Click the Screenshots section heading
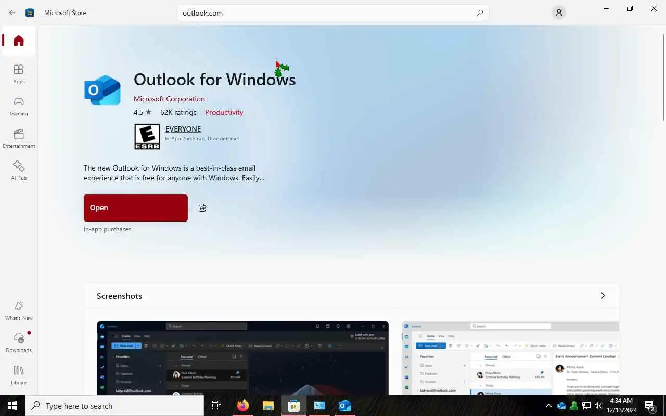This screenshot has width=666, height=416. coord(119,296)
